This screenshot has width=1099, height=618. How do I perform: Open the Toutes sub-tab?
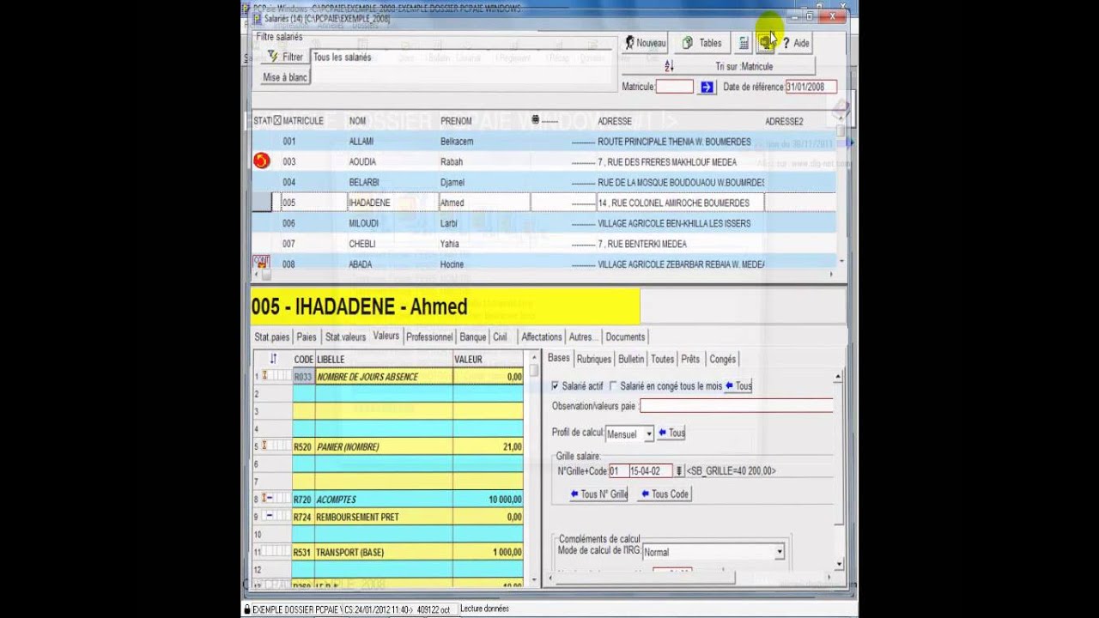[x=663, y=360]
